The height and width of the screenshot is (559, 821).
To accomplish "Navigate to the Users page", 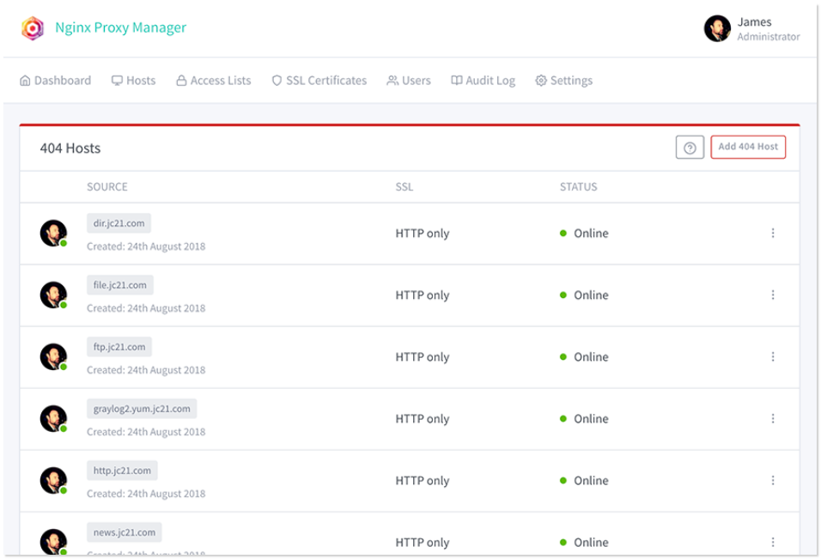I will click(409, 81).
